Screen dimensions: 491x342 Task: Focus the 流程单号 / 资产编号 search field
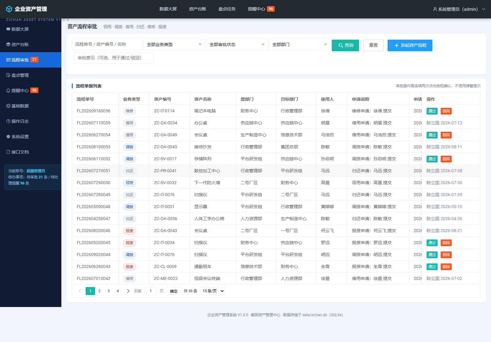107,45
